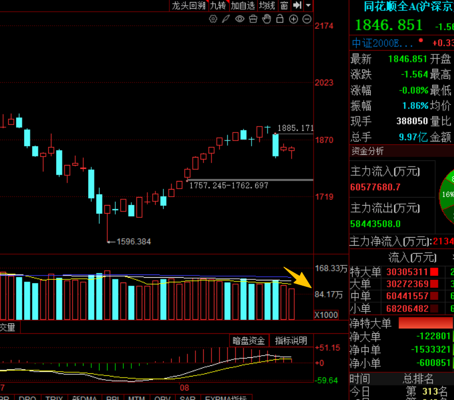454x400 pixels.
Task: Click the skip-to-end arrow icon
Action: 297,5
